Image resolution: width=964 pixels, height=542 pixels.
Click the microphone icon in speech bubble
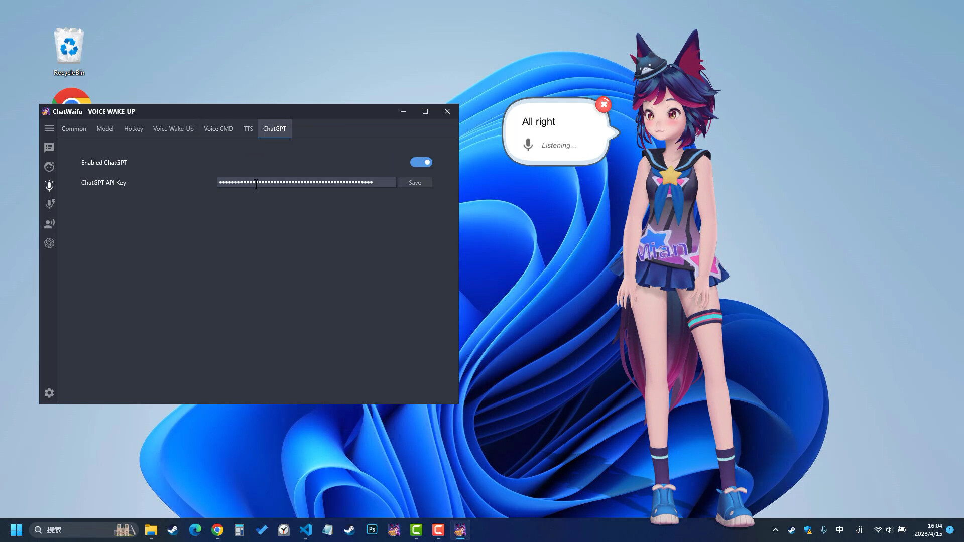pyautogui.click(x=528, y=145)
